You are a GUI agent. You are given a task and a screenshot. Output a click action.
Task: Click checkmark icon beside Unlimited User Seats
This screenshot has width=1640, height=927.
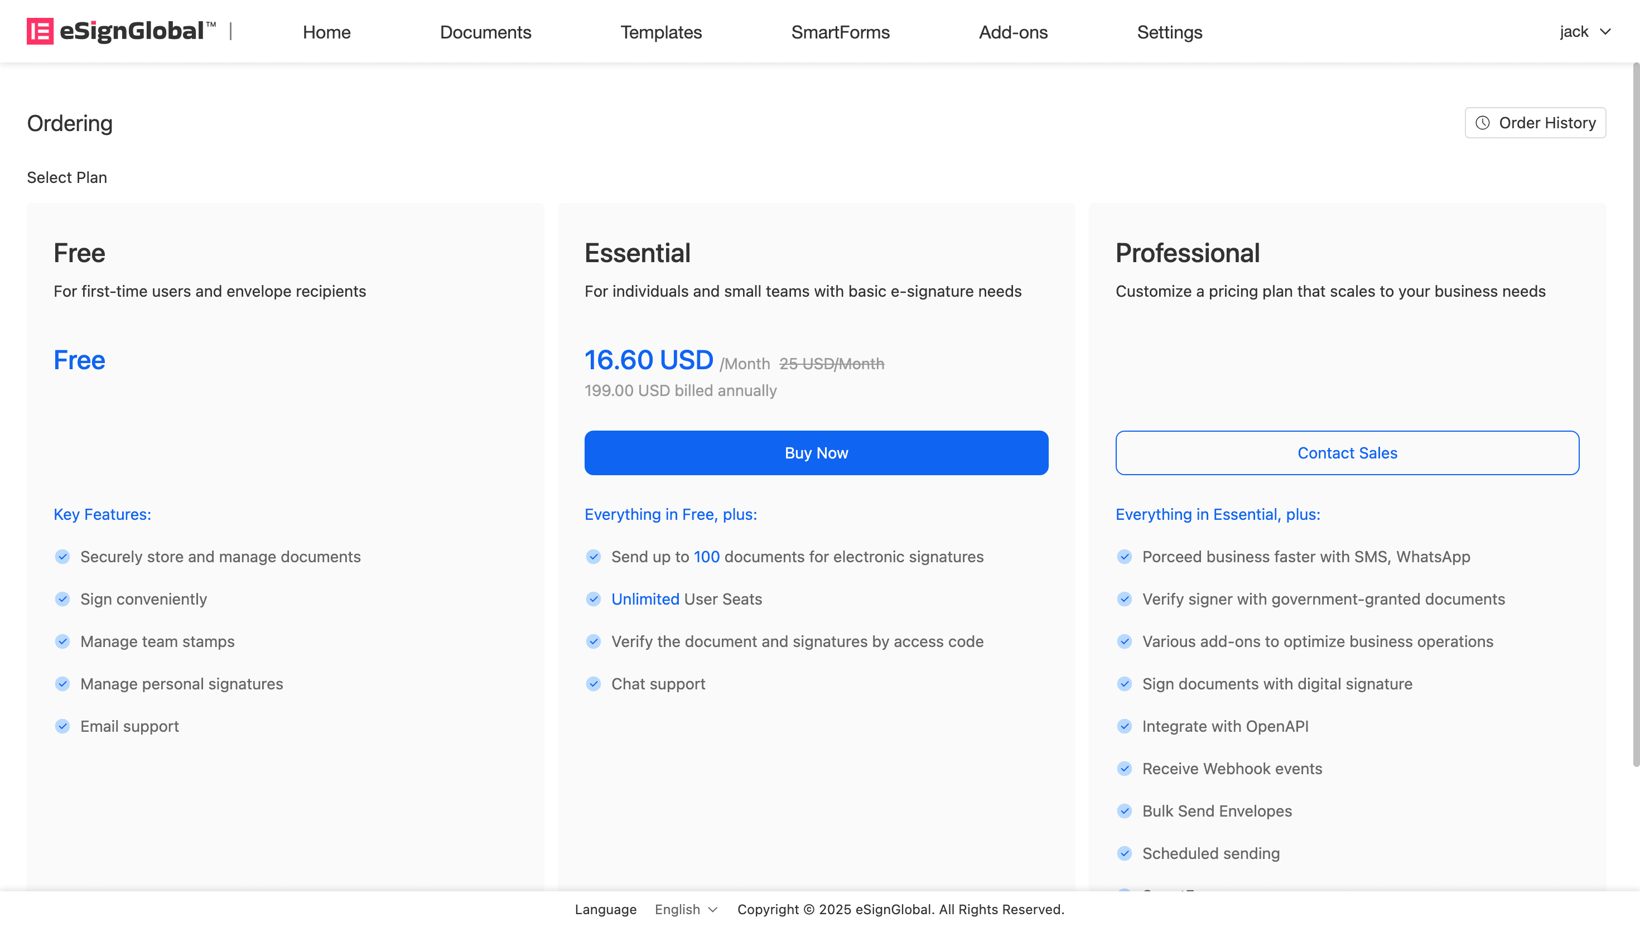point(594,599)
